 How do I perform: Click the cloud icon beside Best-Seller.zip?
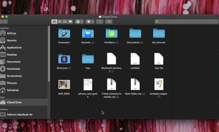point(143,94)
